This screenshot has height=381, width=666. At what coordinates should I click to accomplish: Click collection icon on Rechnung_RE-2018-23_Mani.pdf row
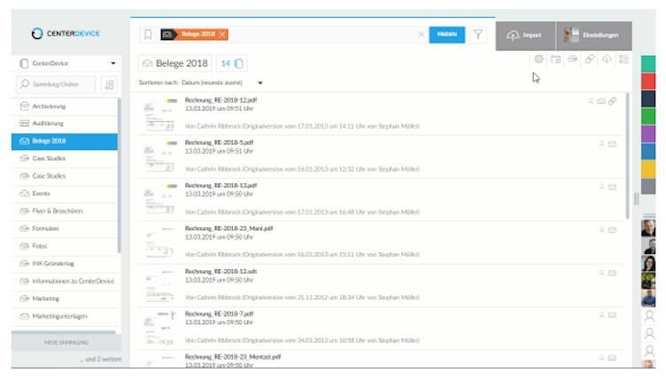[x=612, y=230]
